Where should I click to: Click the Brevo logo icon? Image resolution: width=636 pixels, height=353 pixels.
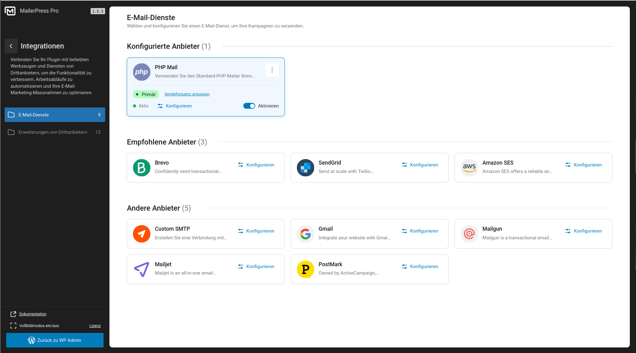[x=142, y=168]
